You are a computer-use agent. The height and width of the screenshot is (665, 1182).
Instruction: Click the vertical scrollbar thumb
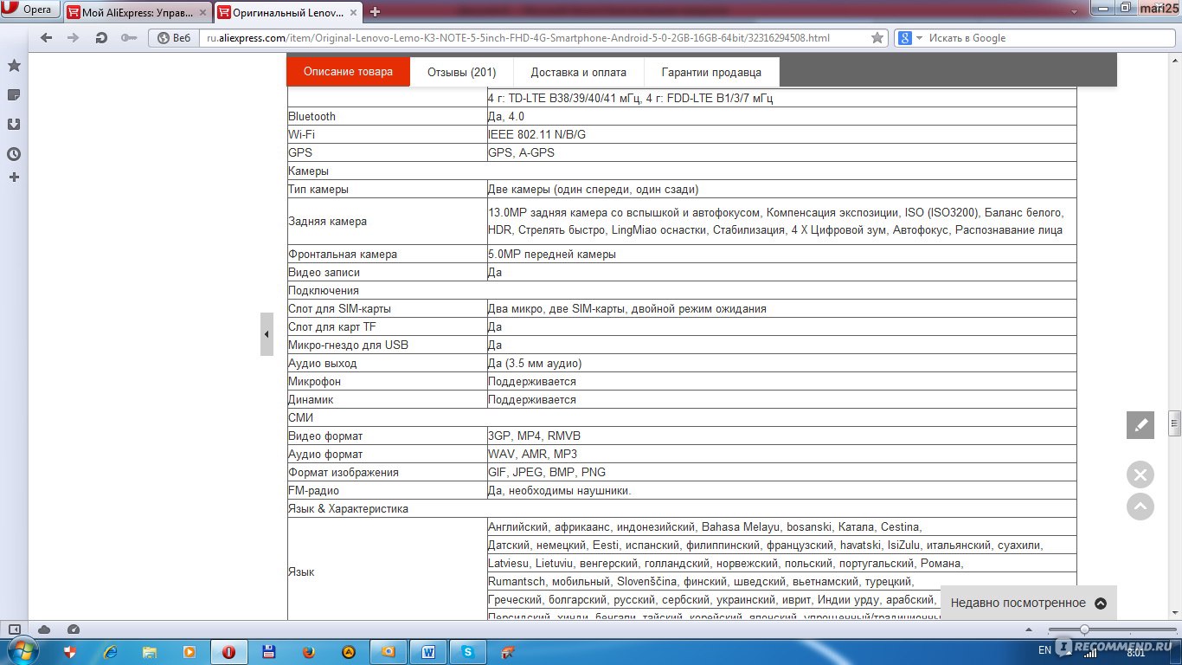[1174, 423]
